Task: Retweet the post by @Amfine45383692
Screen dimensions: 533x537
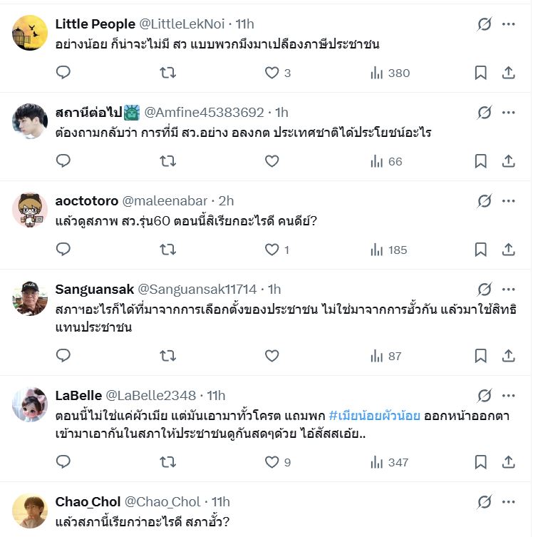Action: (x=167, y=161)
